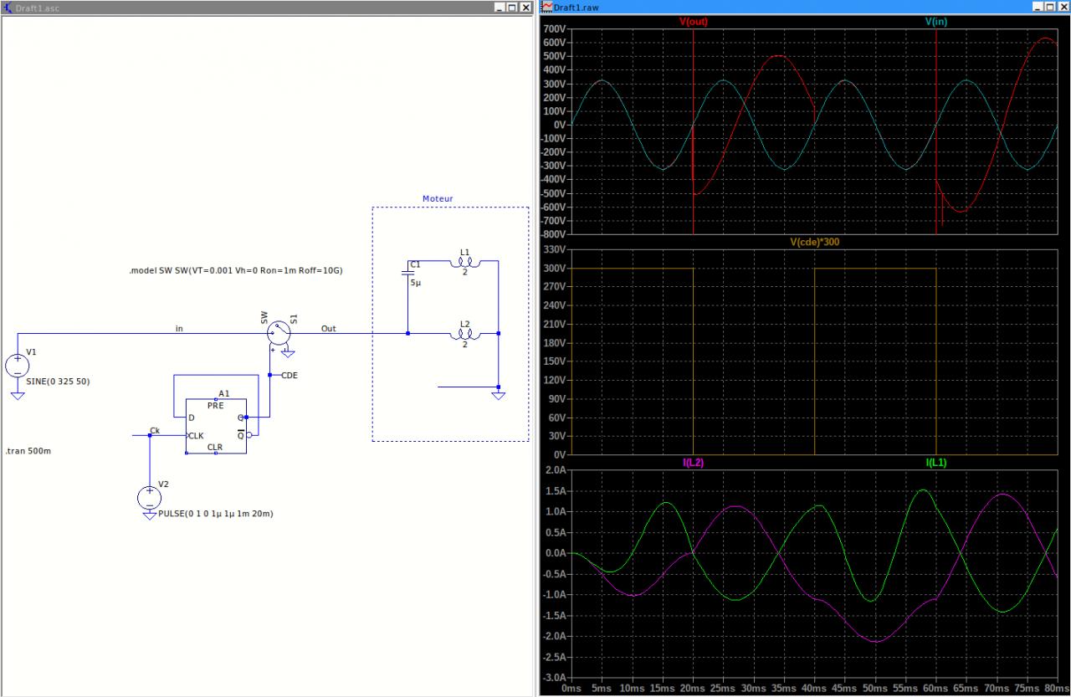Click the L2 inductor symbol

point(465,334)
